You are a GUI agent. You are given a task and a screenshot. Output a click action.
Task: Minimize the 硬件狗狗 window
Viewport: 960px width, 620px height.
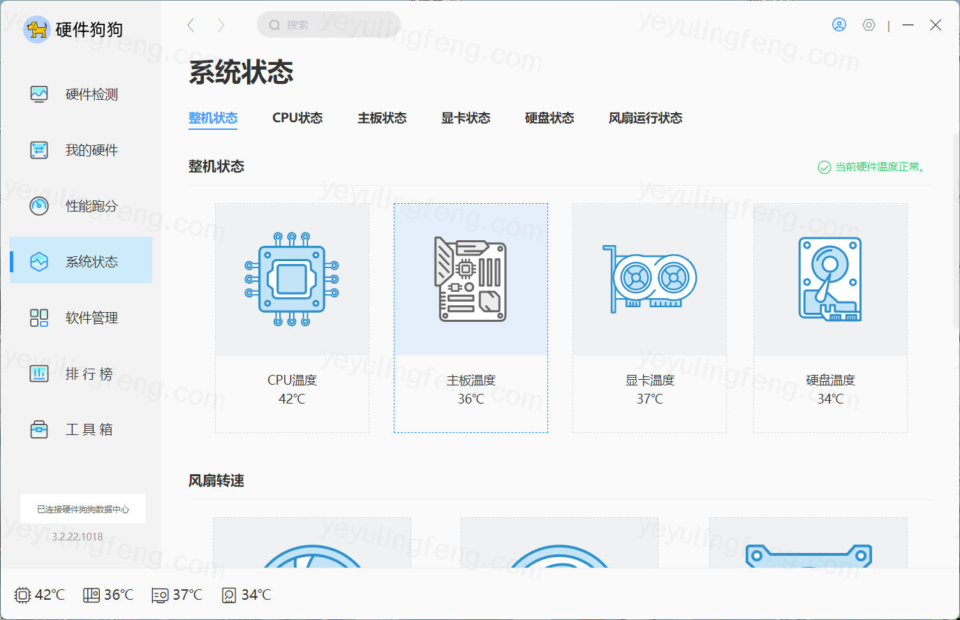click(908, 25)
